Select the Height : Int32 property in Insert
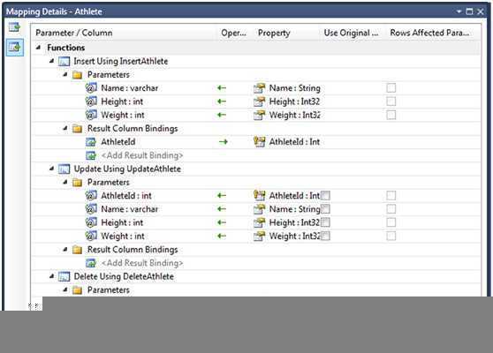The height and width of the screenshot is (353, 493). pyautogui.click(x=294, y=101)
